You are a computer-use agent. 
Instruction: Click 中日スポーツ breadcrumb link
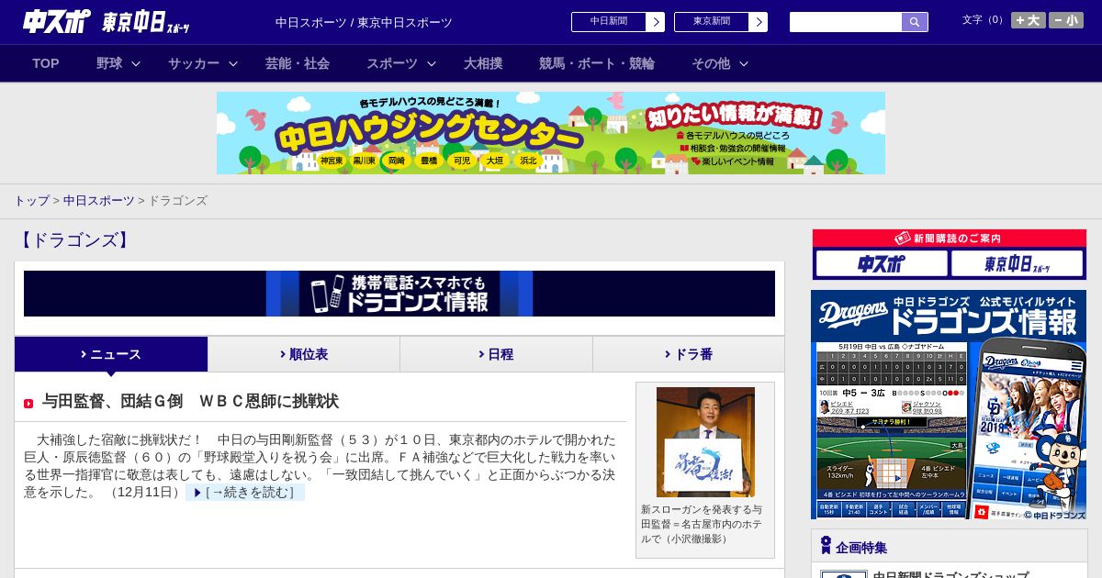pos(98,200)
